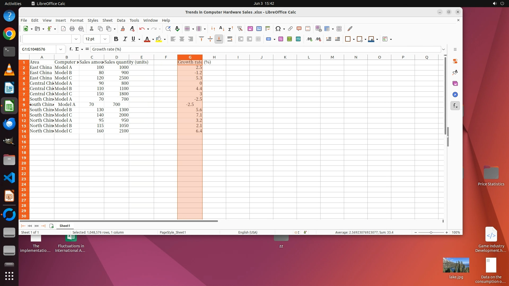509x286 pixels.
Task: Expand the formula input line
Action: [x=444, y=49]
